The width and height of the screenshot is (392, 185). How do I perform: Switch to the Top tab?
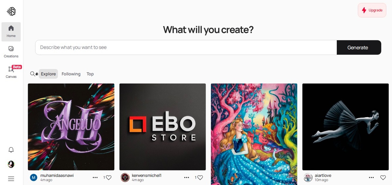point(90,74)
